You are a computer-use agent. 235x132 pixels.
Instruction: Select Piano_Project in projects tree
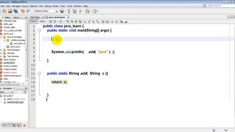pos(10,59)
